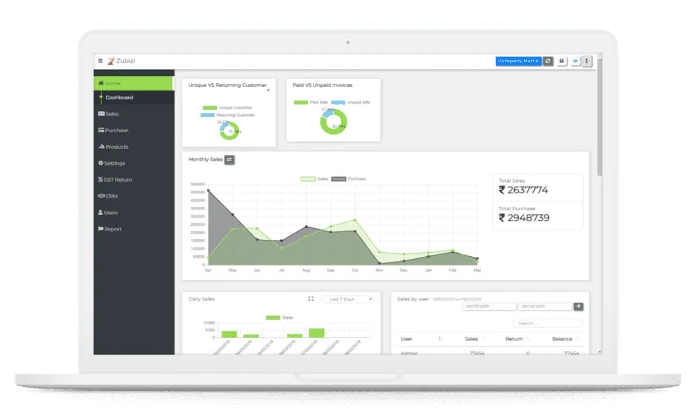Open Purchase in the sidebar
The image size is (693, 415).
(113, 130)
